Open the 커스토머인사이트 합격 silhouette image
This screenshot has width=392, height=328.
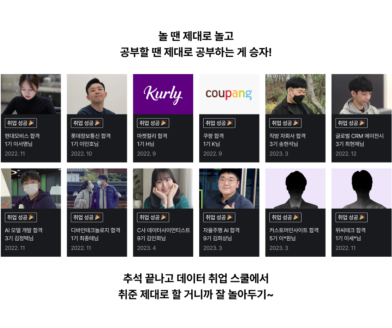[296, 189]
